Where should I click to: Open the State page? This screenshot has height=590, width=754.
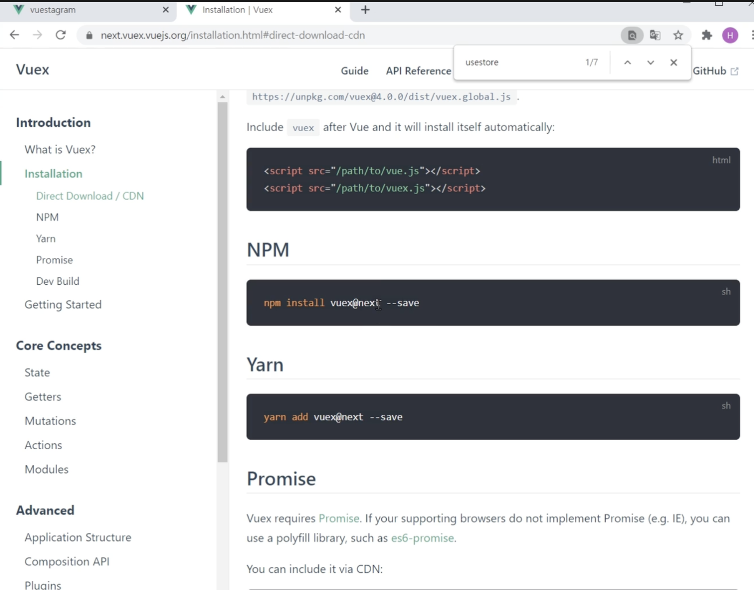(x=37, y=373)
